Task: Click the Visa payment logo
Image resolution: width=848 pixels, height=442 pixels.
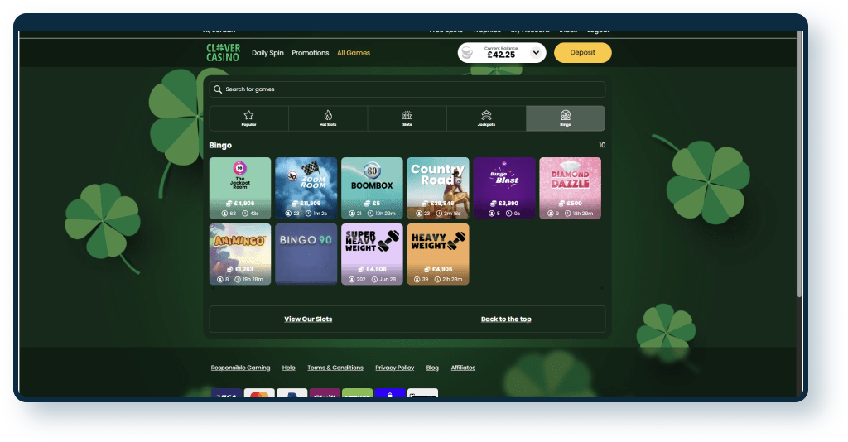Action: (227, 393)
